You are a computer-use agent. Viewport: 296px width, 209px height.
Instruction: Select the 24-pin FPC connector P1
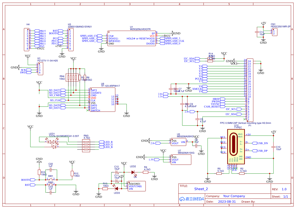point(250,90)
